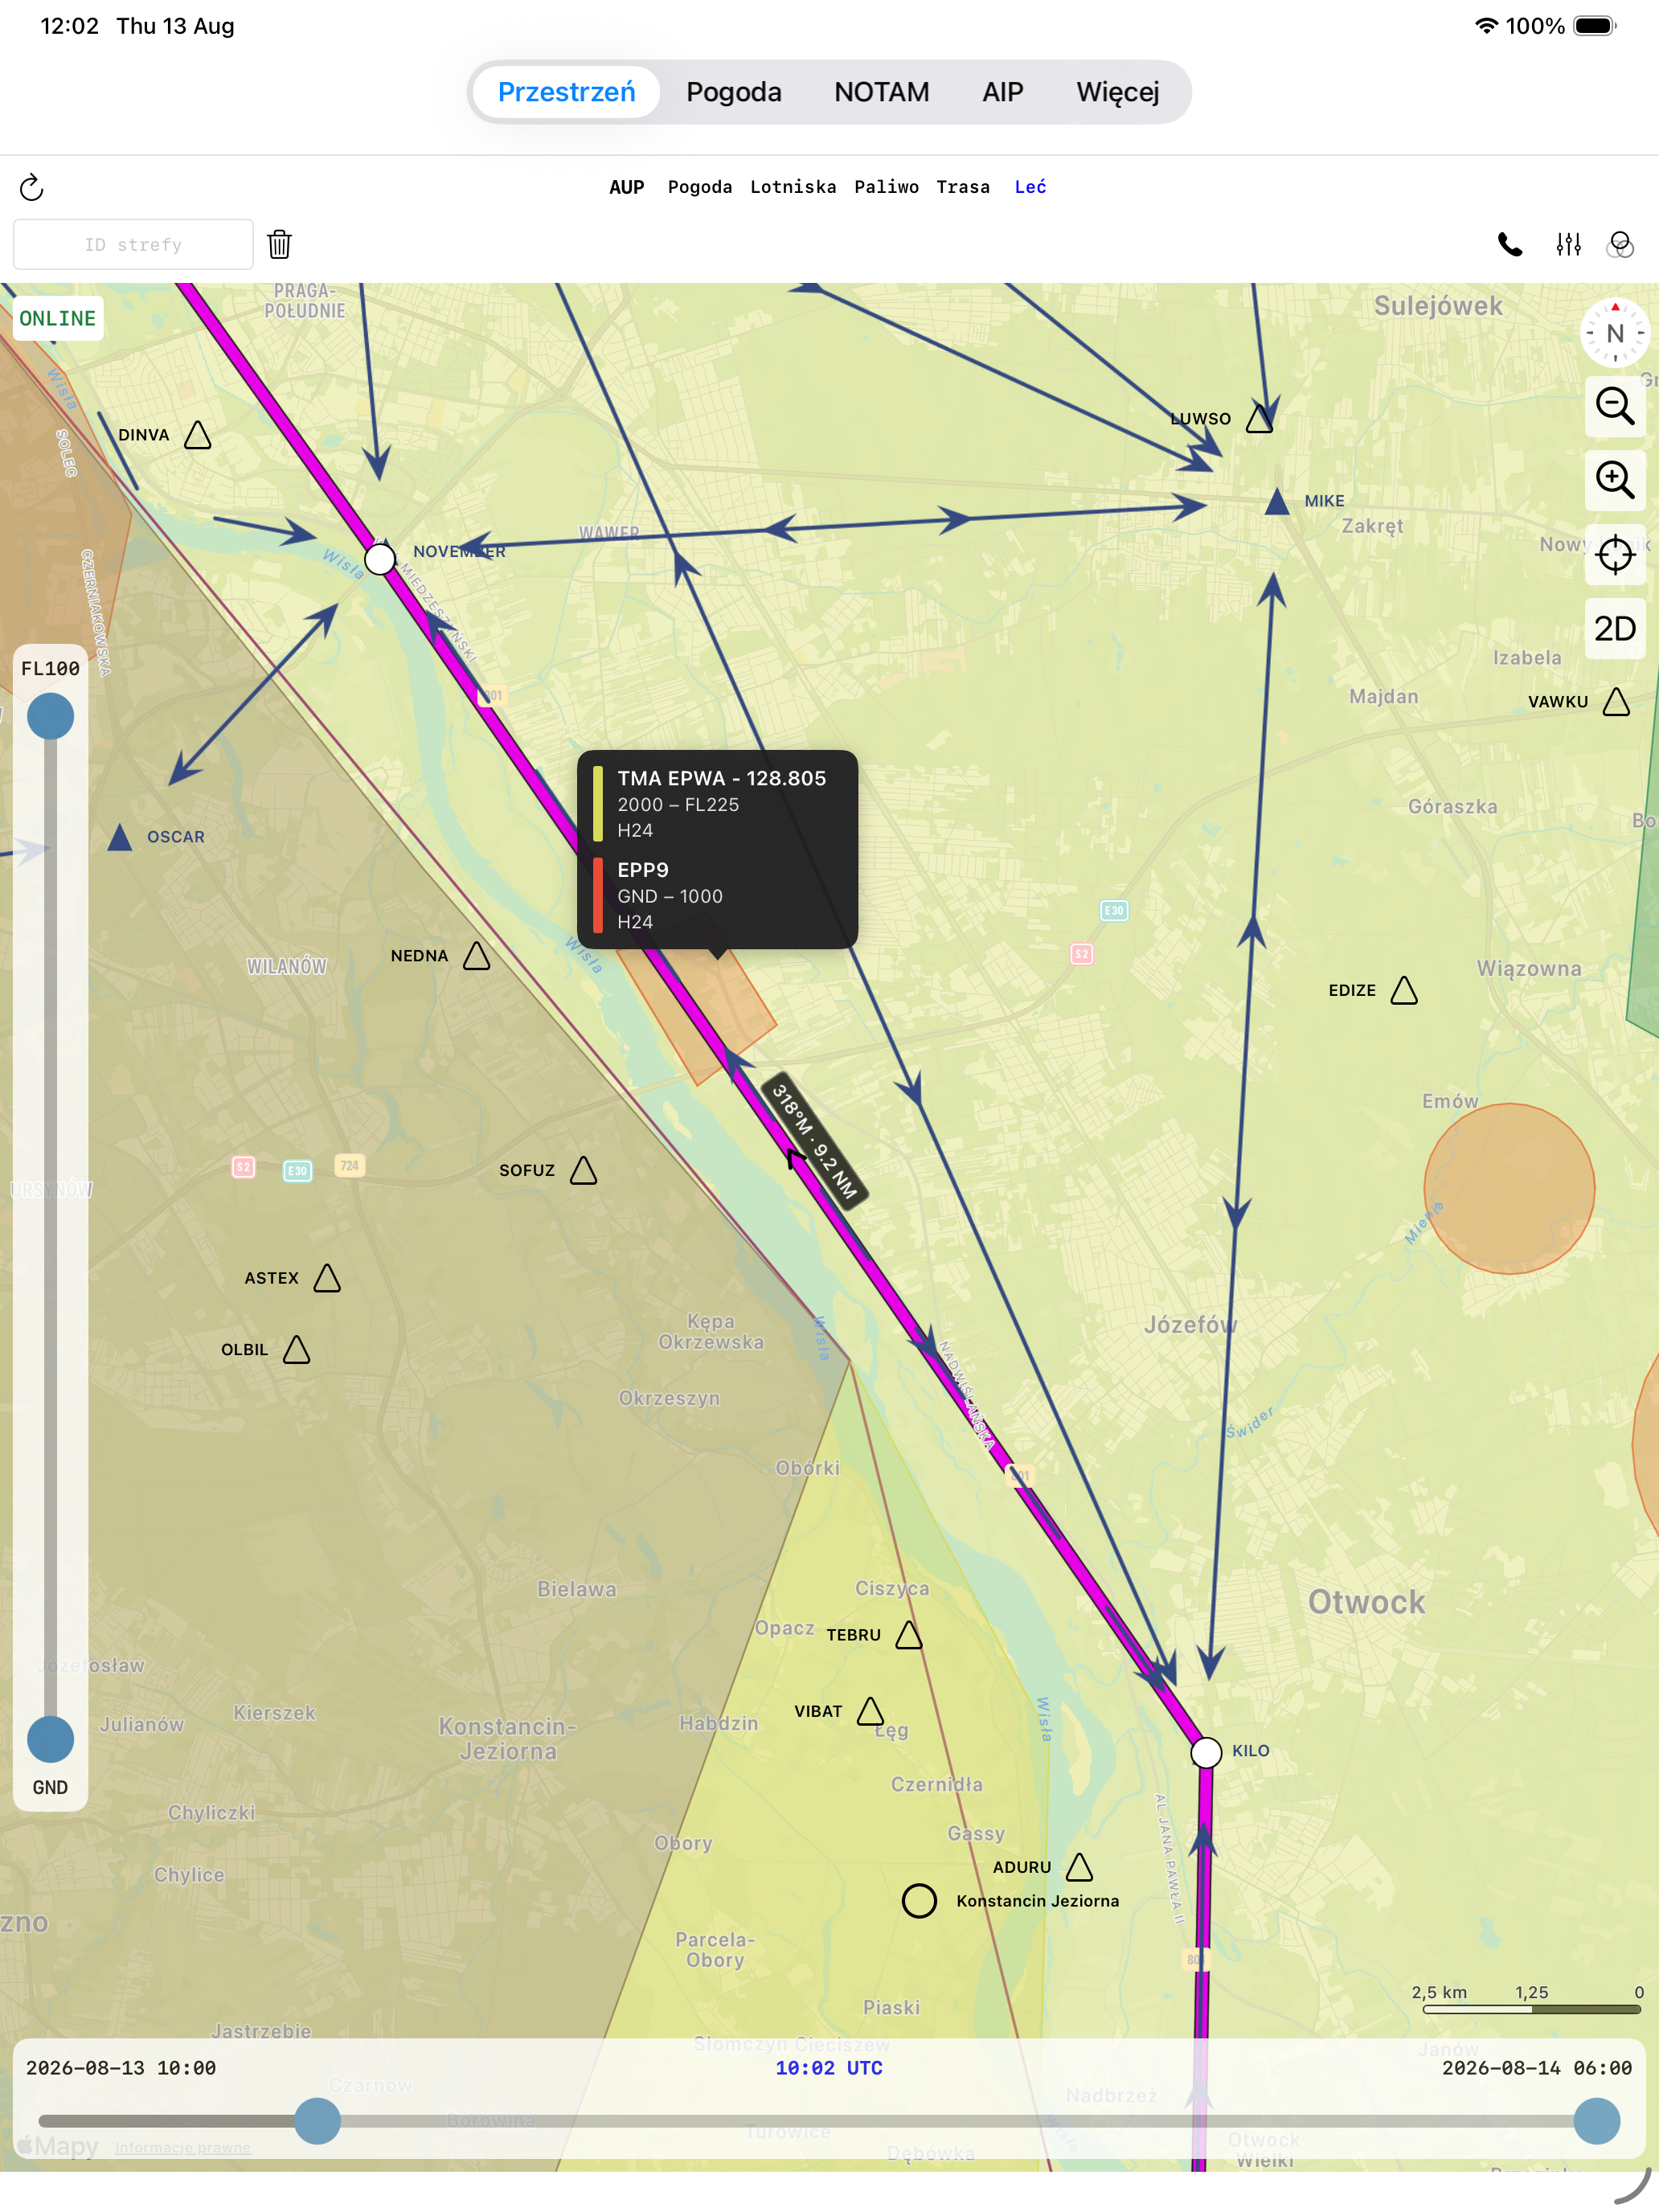The width and height of the screenshot is (1659, 2212).
Task: Open the AIP tab
Action: 1003,92
